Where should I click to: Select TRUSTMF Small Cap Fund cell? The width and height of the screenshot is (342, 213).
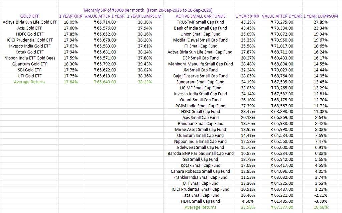[x=200, y=22]
